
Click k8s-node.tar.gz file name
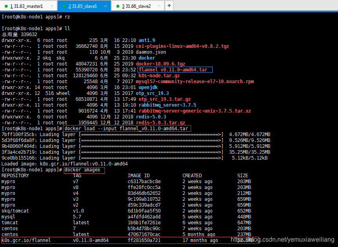coord(159,76)
